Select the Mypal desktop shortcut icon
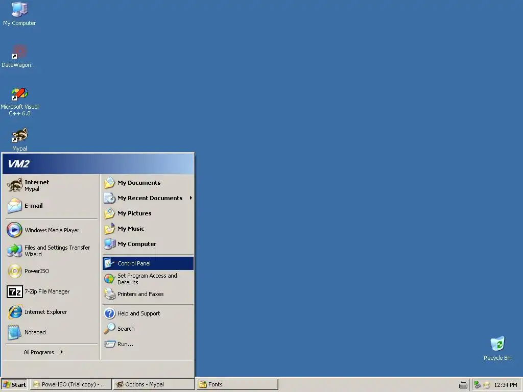Screen dimensions: 523x392 19,139
